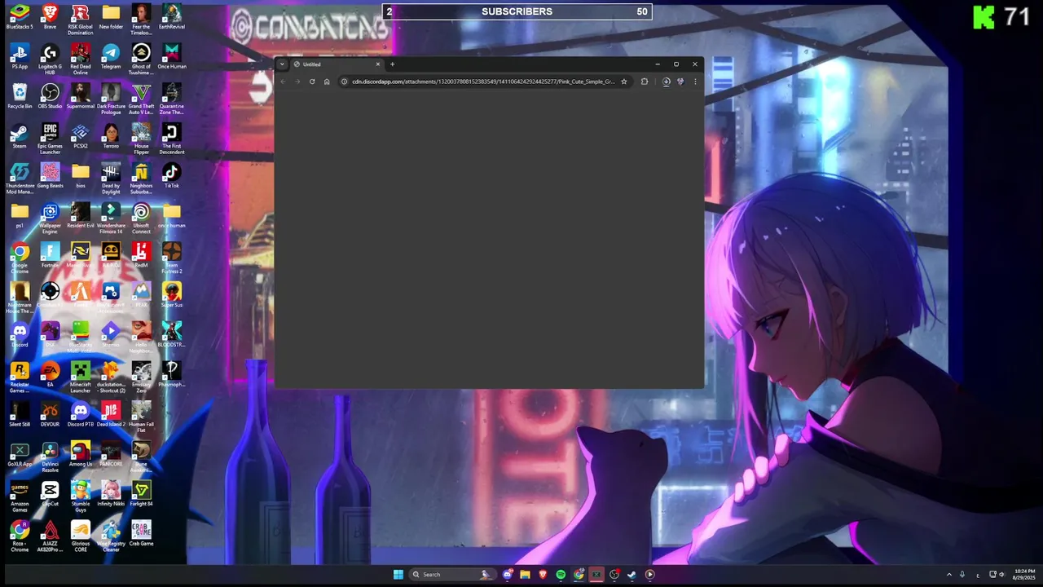Go to the browser home page
This screenshot has width=1043, height=587.
(327, 82)
